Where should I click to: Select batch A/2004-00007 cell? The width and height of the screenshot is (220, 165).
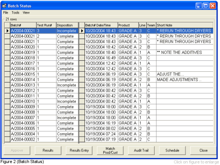(x=23, y=118)
